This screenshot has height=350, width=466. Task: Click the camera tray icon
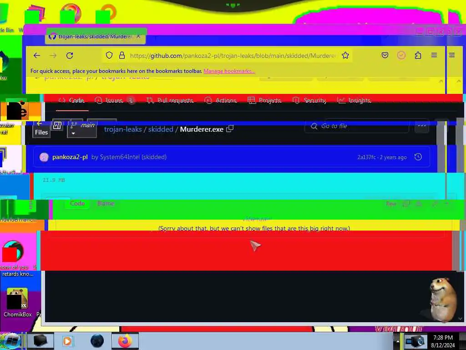click(x=416, y=341)
